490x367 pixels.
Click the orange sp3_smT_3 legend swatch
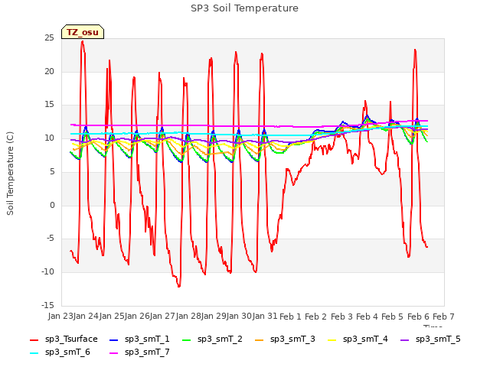[x=259, y=339]
